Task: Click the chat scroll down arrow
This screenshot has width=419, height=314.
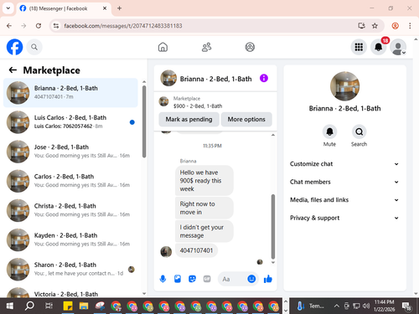Action: [273, 262]
